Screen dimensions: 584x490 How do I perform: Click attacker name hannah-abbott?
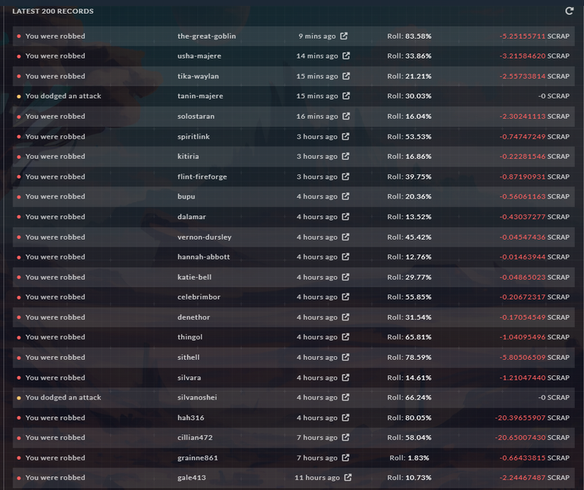coord(204,256)
